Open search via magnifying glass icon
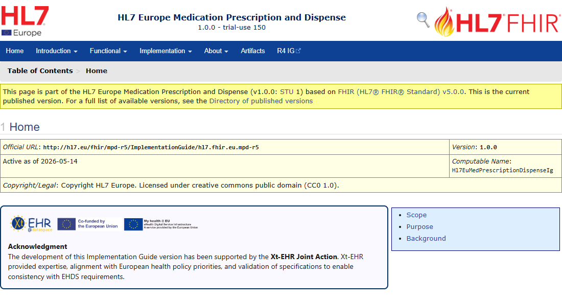The width and height of the screenshot is (562, 300). pyautogui.click(x=423, y=20)
